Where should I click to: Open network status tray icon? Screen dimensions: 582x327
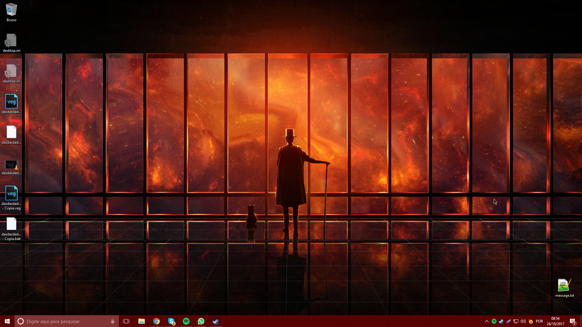click(x=516, y=321)
